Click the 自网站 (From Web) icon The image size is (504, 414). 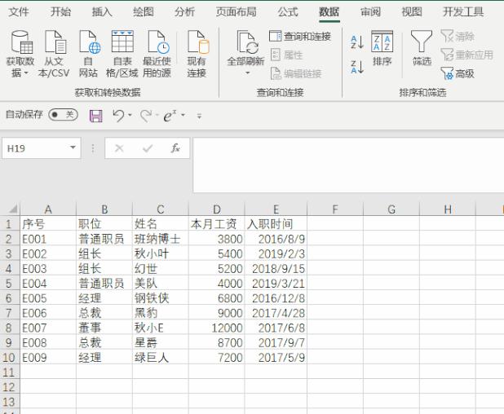pos(88,54)
